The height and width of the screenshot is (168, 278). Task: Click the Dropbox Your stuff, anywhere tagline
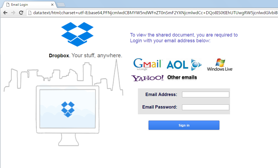86,56
